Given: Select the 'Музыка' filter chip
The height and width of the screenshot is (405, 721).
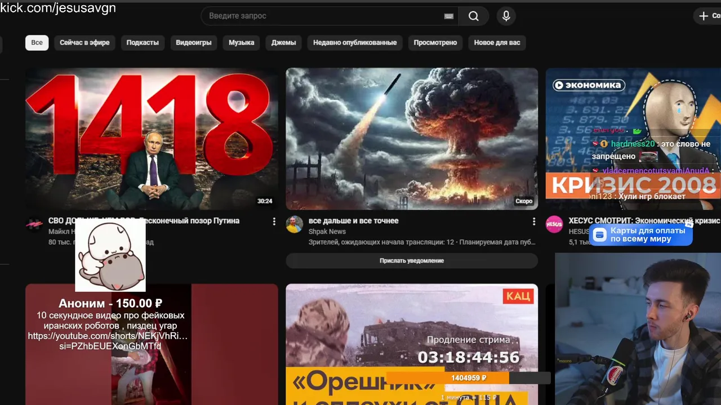Looking at the screenshot, I should [241, 43].
